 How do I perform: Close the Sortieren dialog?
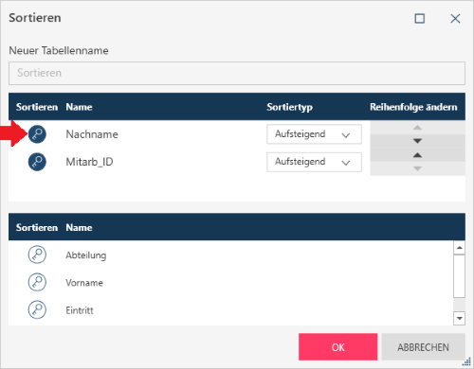455,19
